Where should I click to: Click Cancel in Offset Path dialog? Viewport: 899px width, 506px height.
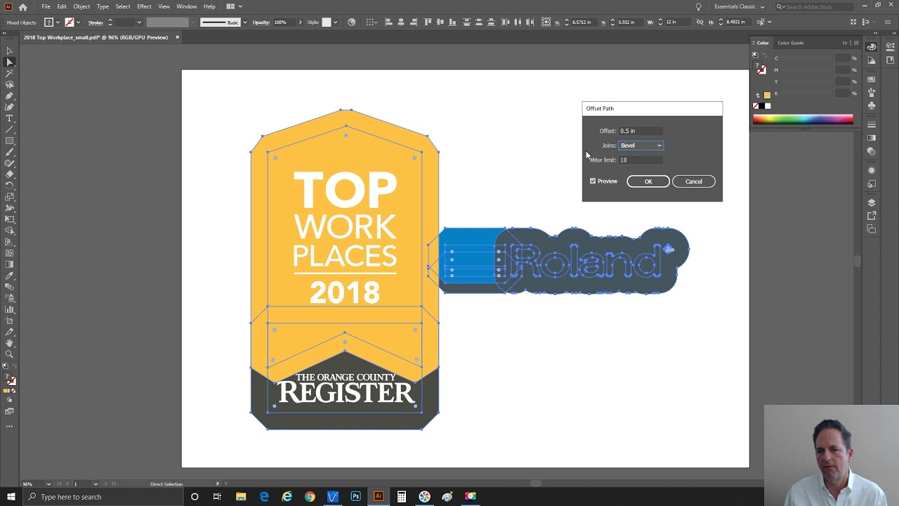693,181
